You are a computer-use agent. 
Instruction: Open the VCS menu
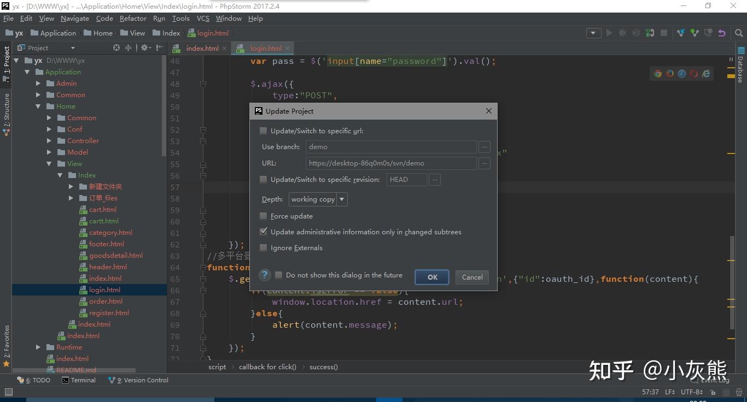pos(203,19)
